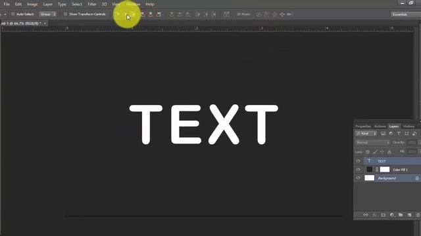Image resolution: width=421 pixels, height=236 pixels.
Task: Create new fill or adjustment layer
Action: [x=392, y=215]
